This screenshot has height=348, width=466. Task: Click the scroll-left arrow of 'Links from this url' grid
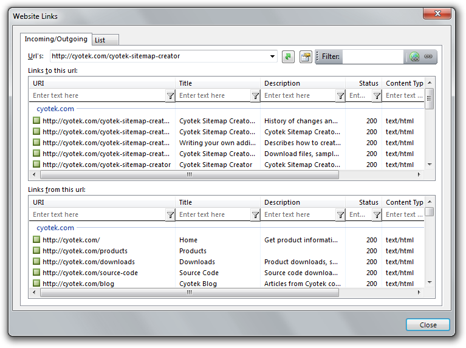click(x=34, y=292)
